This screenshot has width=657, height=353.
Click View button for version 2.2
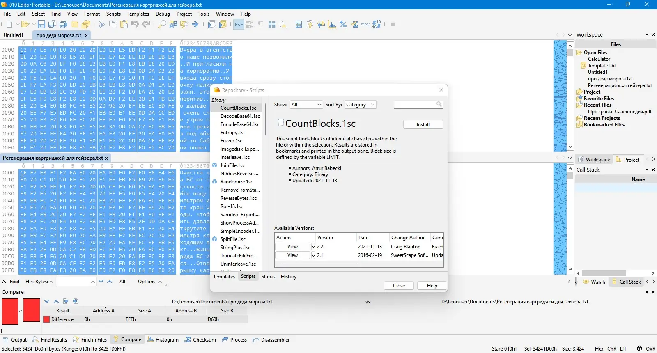pyautogui.click(x=293, y=247)
